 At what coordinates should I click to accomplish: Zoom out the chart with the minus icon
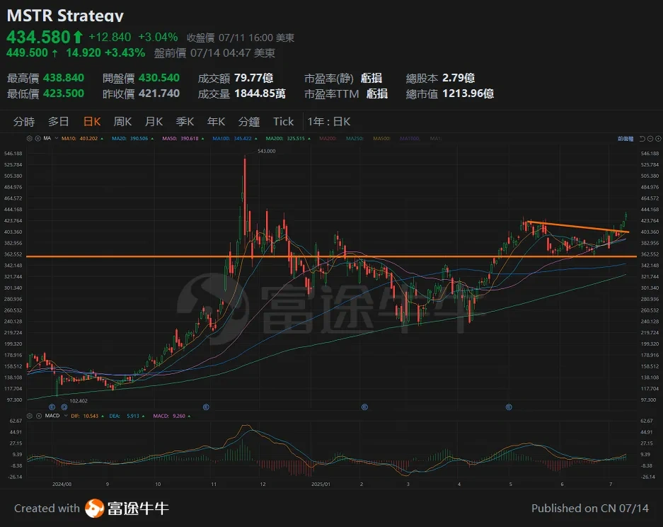[650, 139]
